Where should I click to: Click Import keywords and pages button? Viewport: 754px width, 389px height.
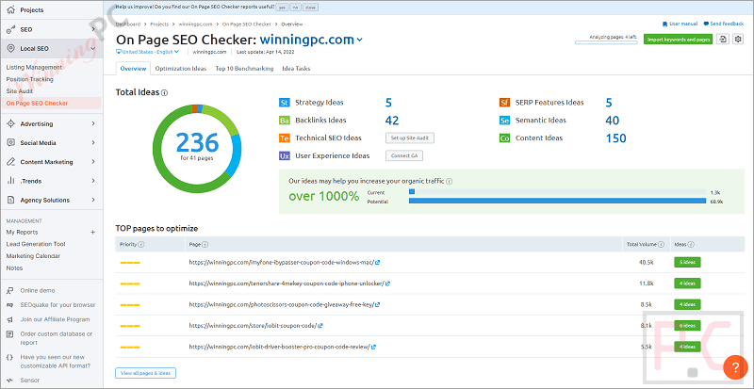pyautogui.click(x=678, y=40)
